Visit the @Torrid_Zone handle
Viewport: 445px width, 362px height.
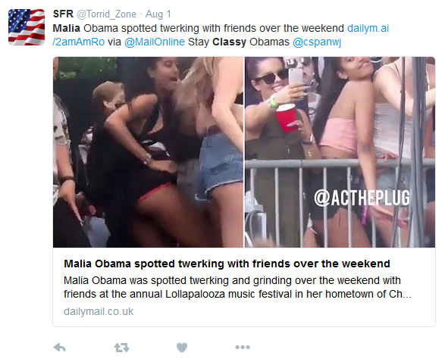pyautogui.click(x=106, y=14)
